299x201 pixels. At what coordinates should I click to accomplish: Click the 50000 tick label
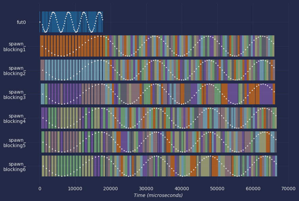(217, 189)
